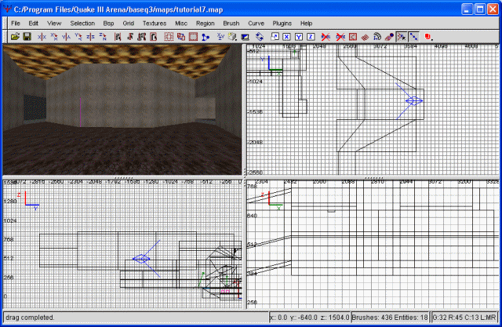Toggle the pressed Drill Down button

tap(414, 37)
